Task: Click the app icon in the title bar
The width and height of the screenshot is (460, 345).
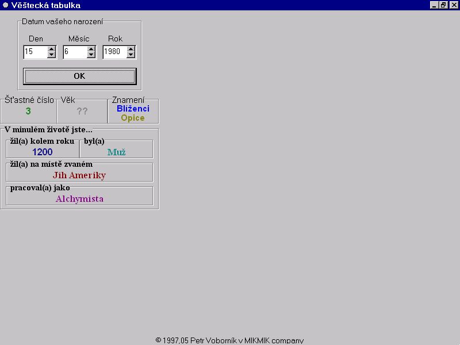Action: 5,5
